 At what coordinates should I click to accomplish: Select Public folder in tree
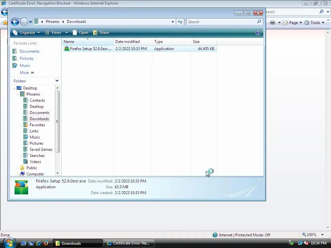tap(32, 168)
